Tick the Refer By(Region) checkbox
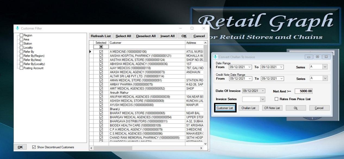Image resolution: width=344 pixels, height=159 pixels. pyautogui.click(x=21, y=56)
